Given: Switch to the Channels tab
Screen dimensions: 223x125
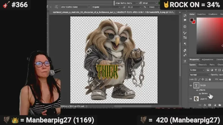Looking at the screenshot, I should click(x=202, y=65).
